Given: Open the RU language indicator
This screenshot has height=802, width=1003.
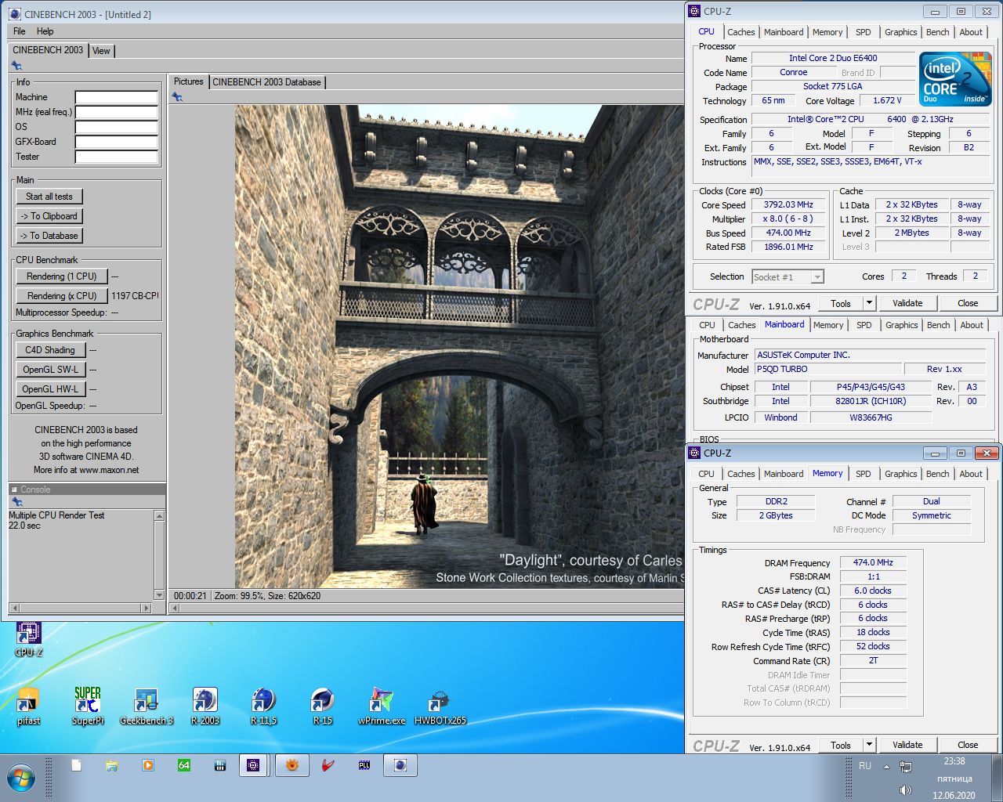Looking at the screenshot, I should tap(865, 766).
